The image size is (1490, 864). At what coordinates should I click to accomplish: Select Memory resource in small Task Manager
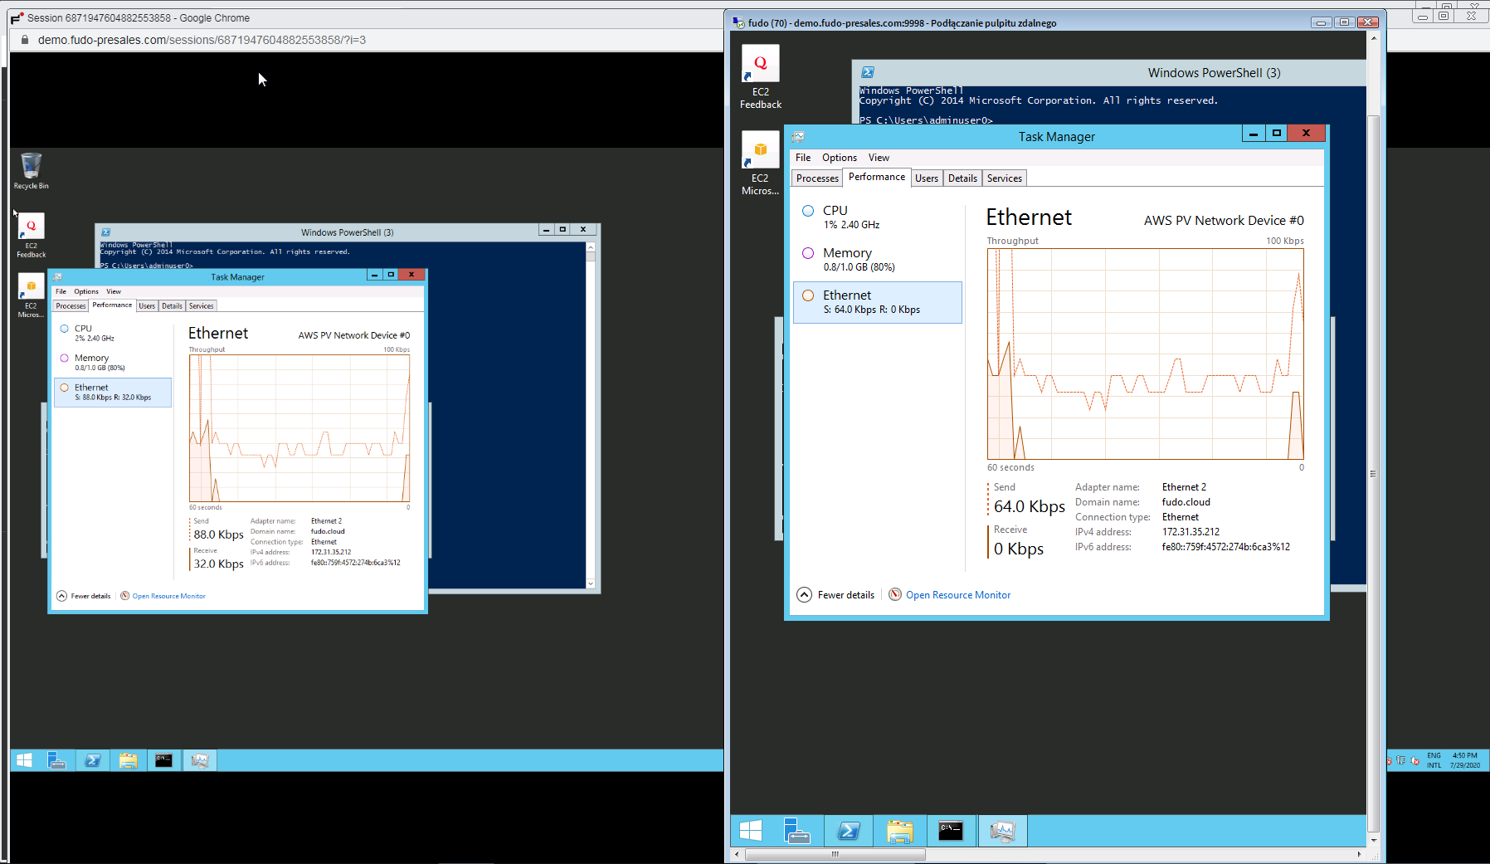(x=113, y=363)
